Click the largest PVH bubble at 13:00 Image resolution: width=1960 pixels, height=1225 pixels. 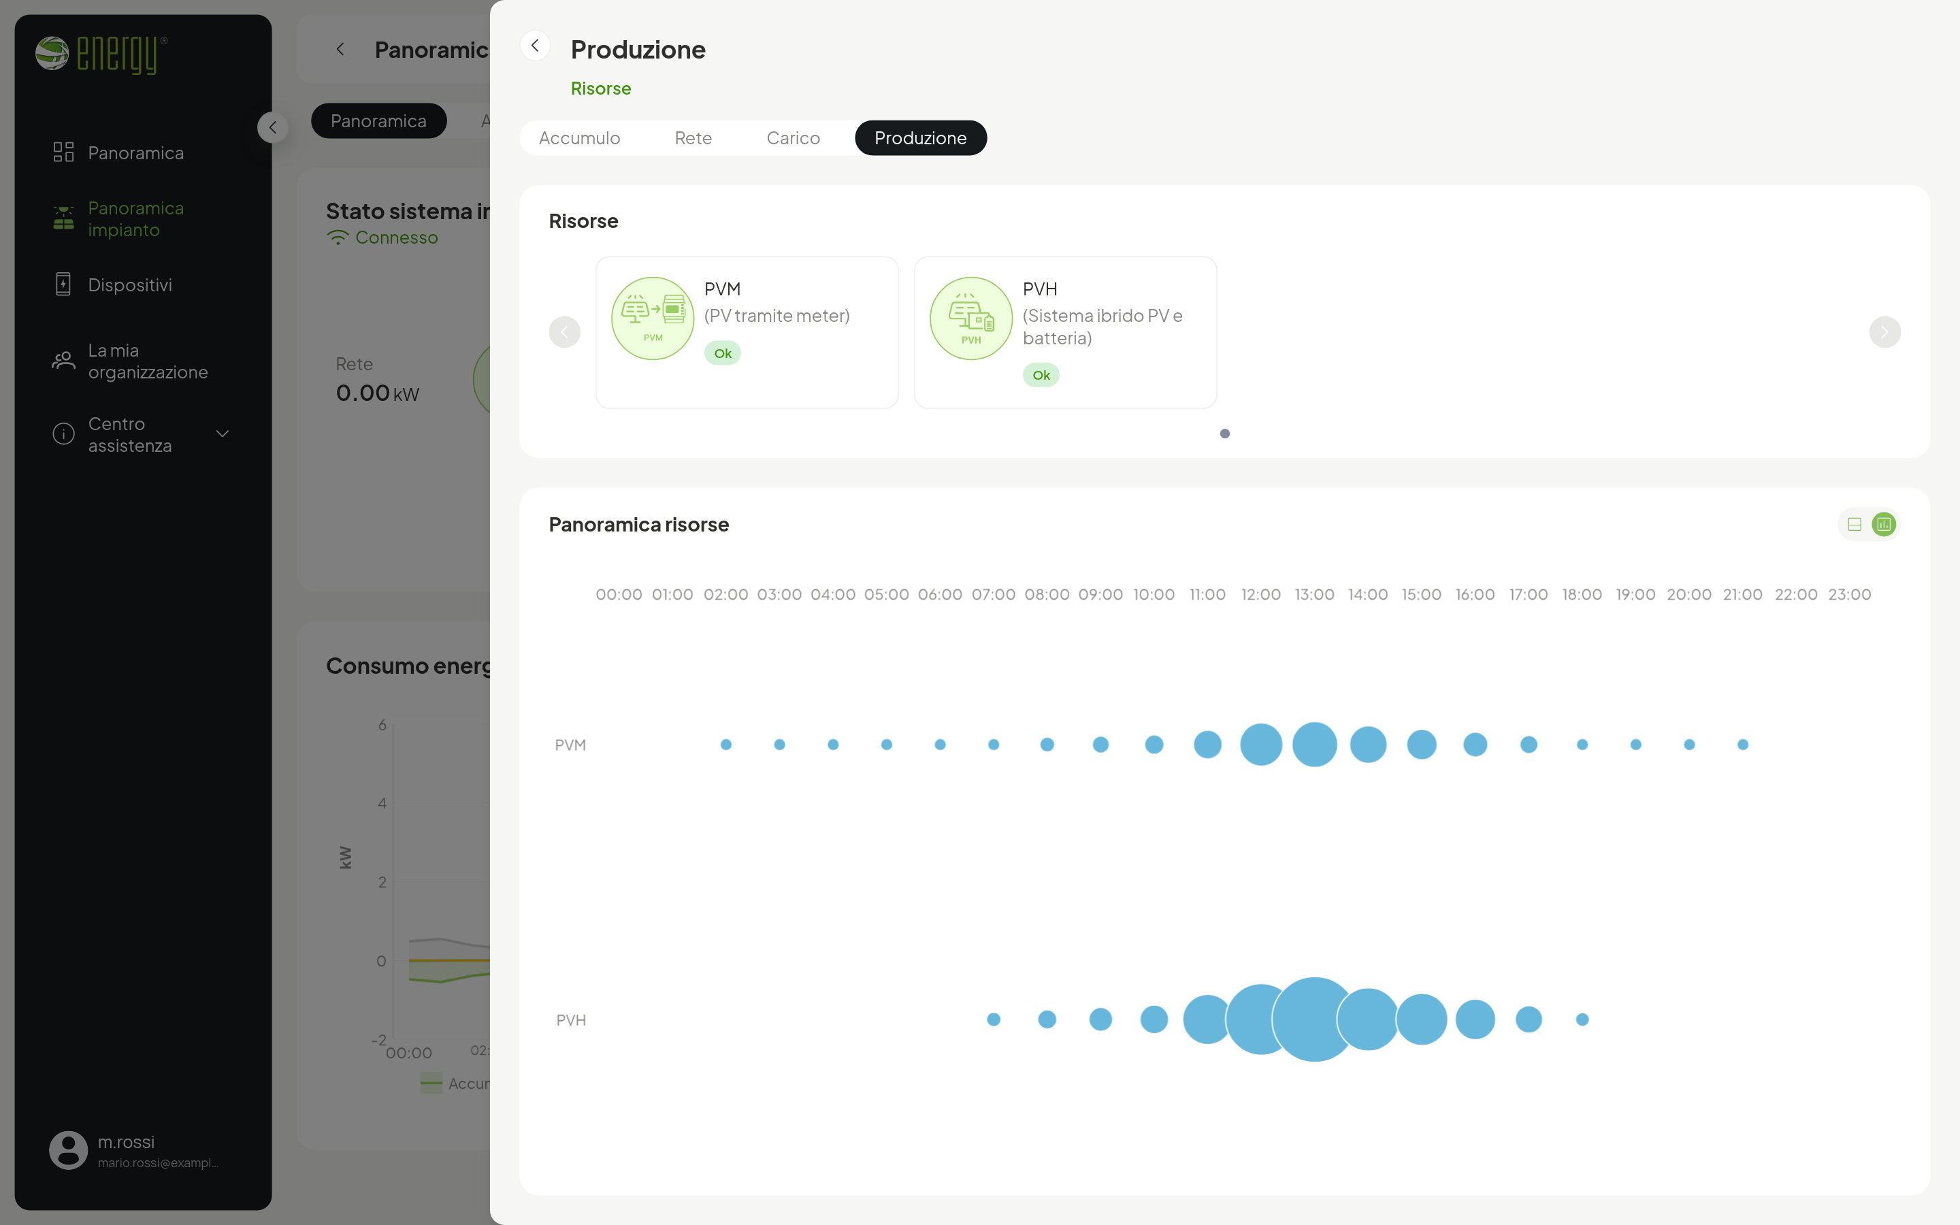[1315, 1019]
